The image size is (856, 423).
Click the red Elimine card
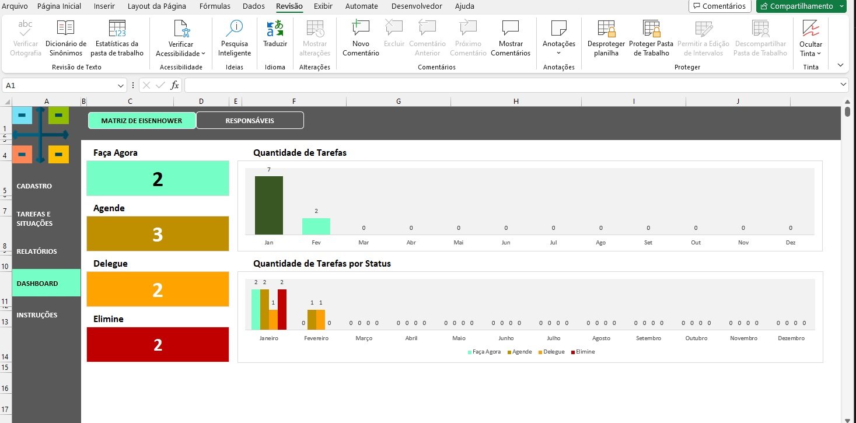pyautogui.click(x=158, y=345)
